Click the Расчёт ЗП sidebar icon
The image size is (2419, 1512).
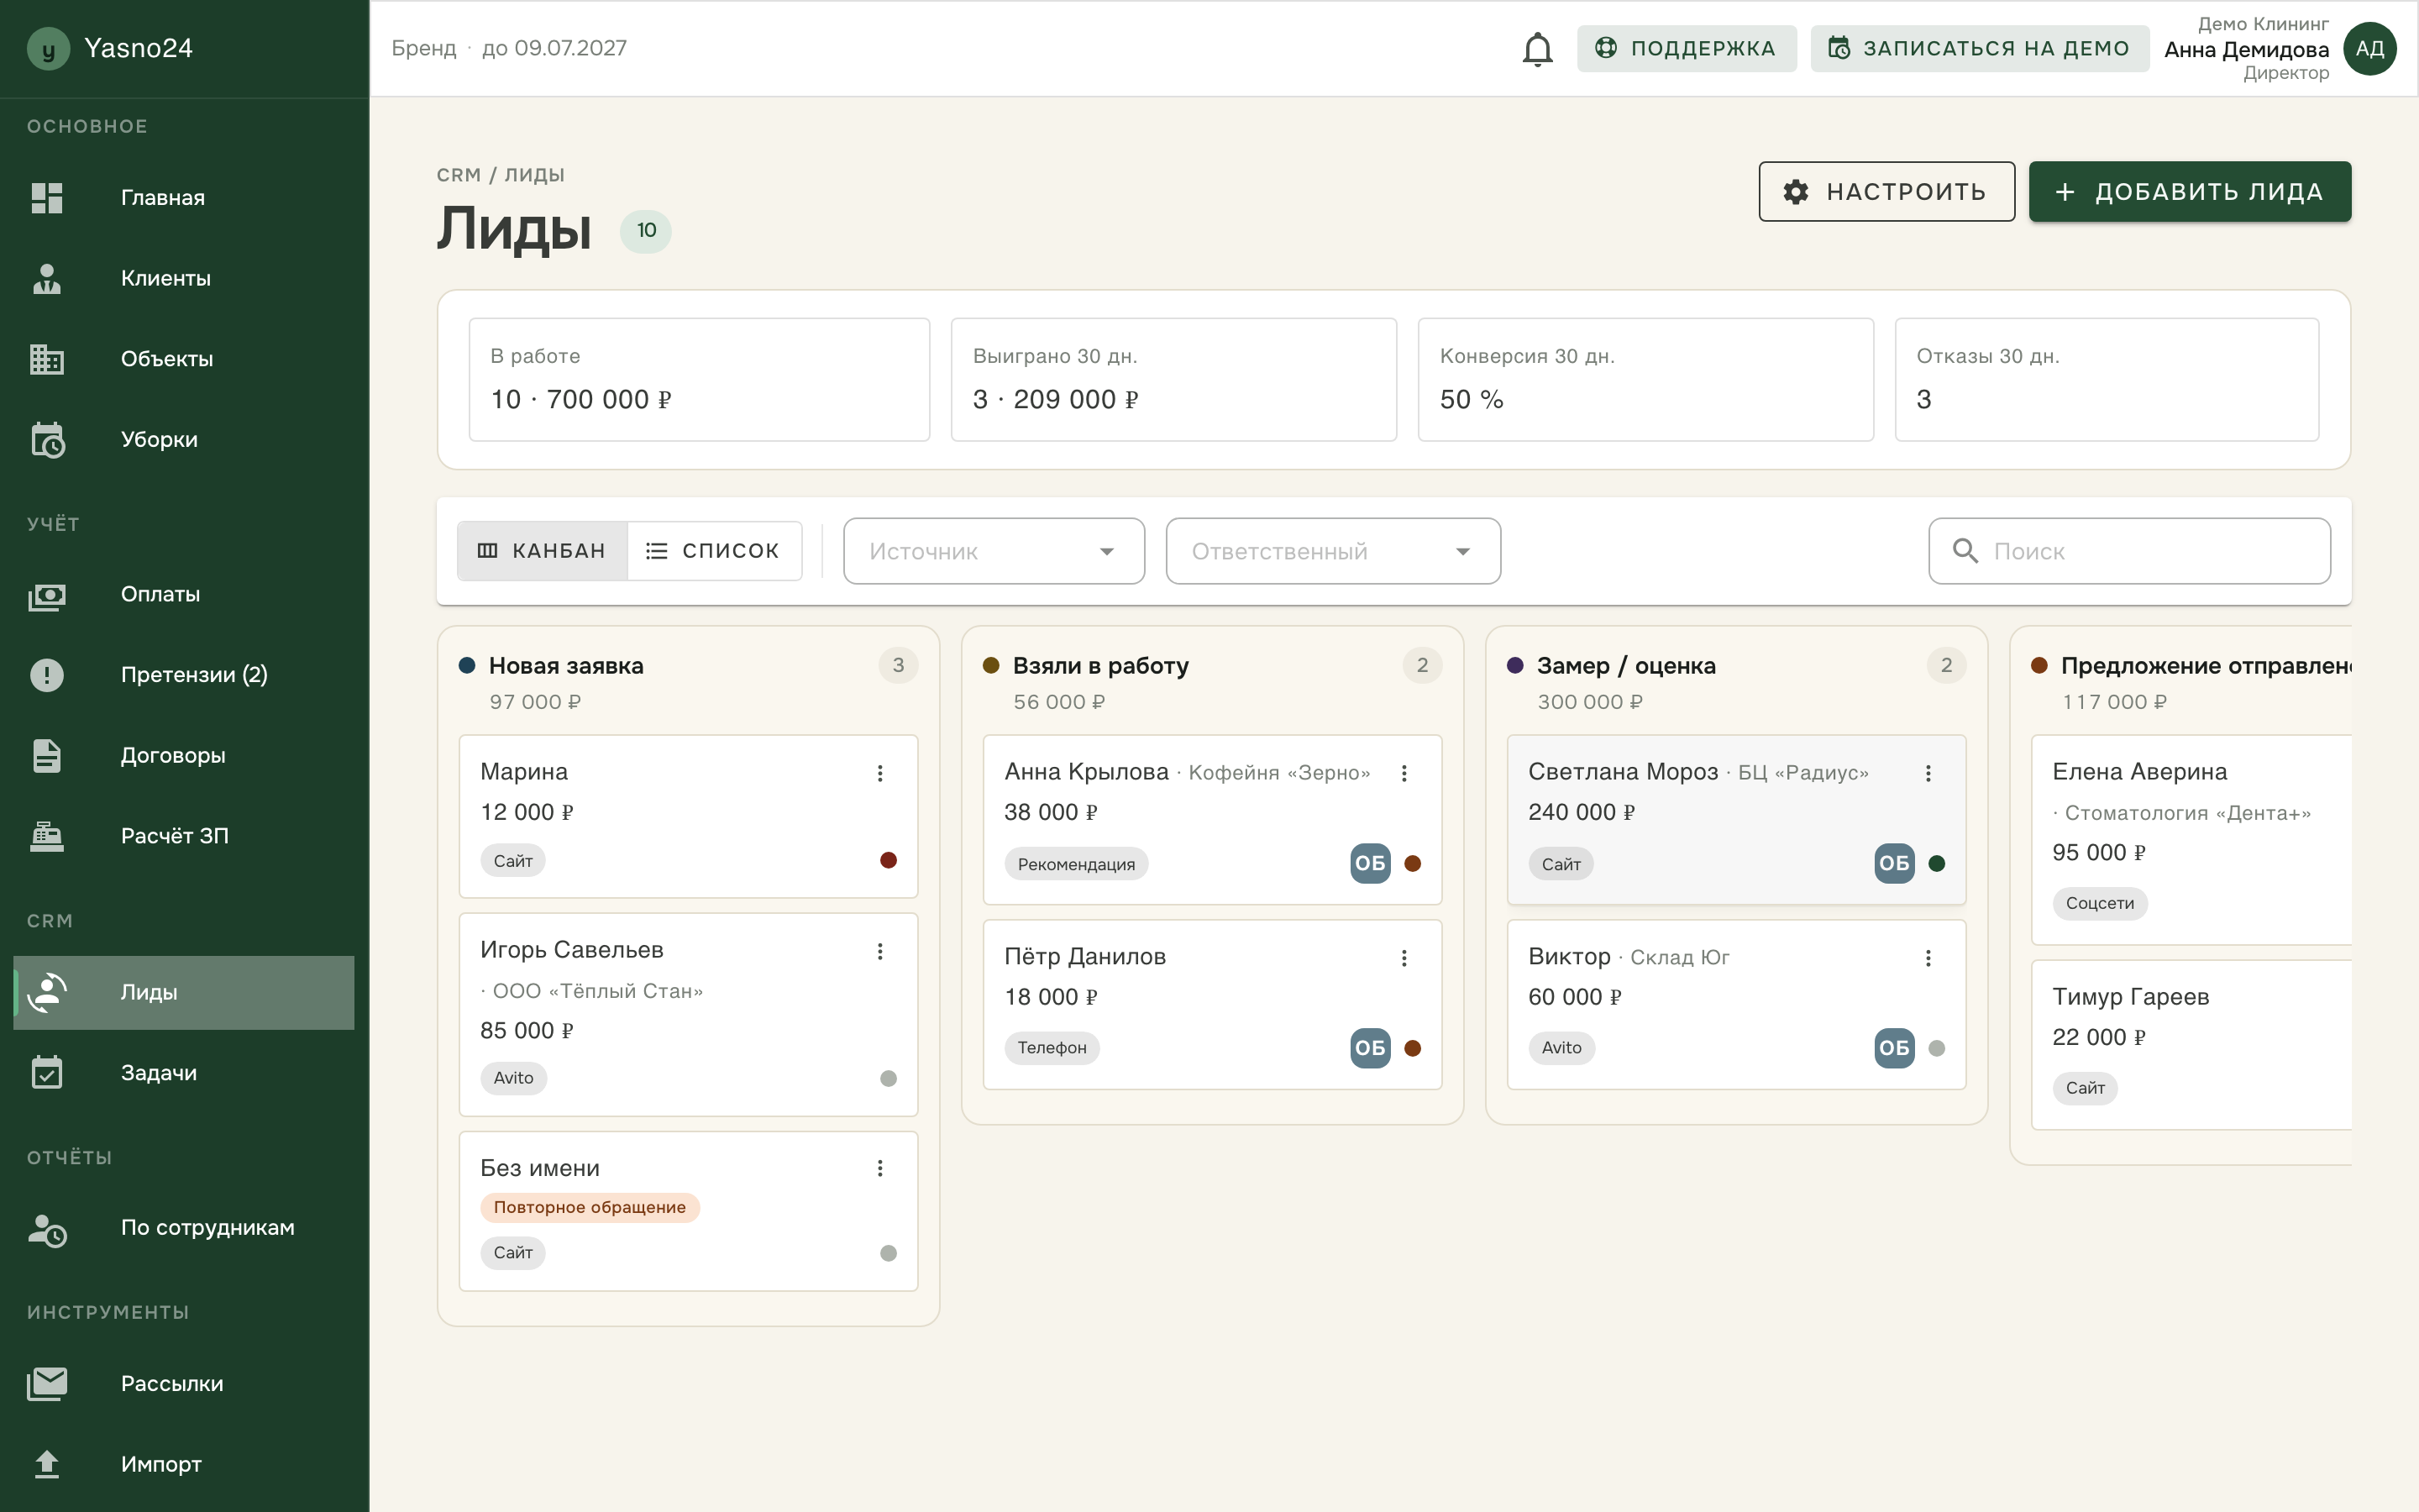tap(47, 836)
